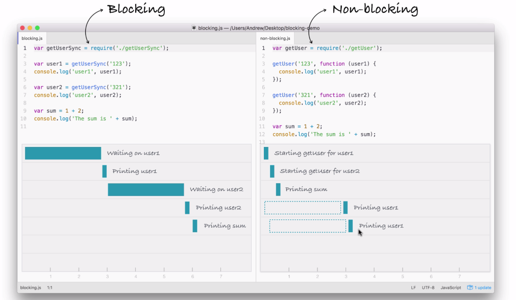Open the UTF-8 encoding selector

click(x=428, y=288)
